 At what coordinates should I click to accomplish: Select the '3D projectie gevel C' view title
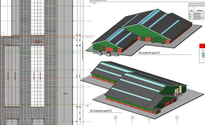click(149, 53)
